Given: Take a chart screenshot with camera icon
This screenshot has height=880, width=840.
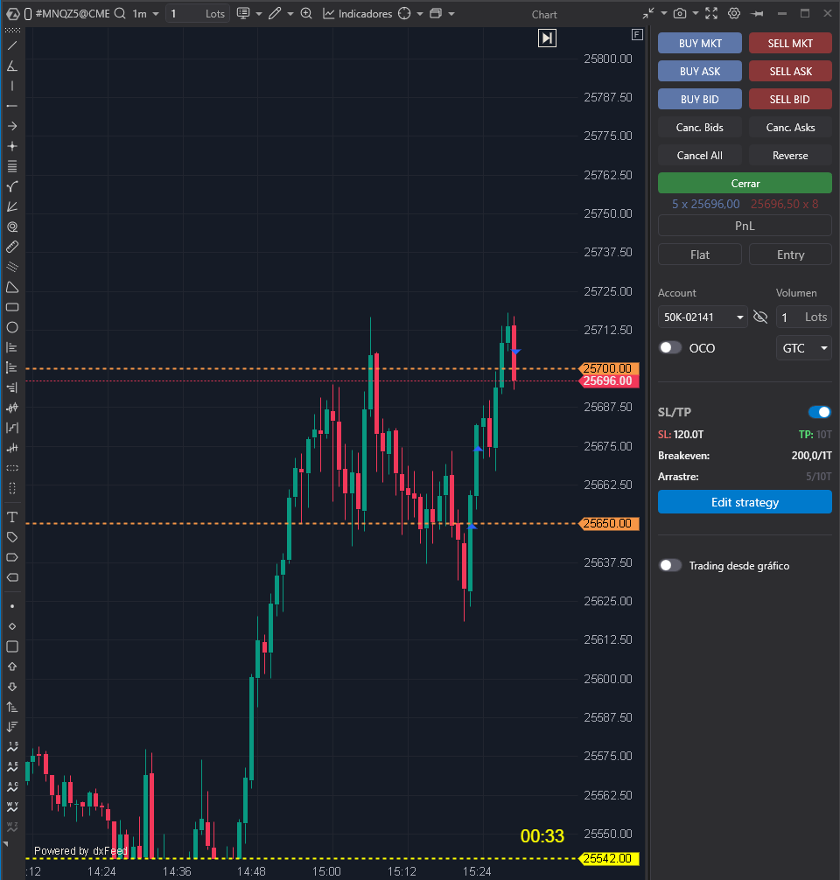Looking at the screenshot, I should click(679, 13).
